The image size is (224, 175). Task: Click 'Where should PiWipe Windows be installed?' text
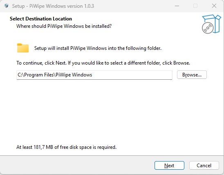(x=64, y=26)
